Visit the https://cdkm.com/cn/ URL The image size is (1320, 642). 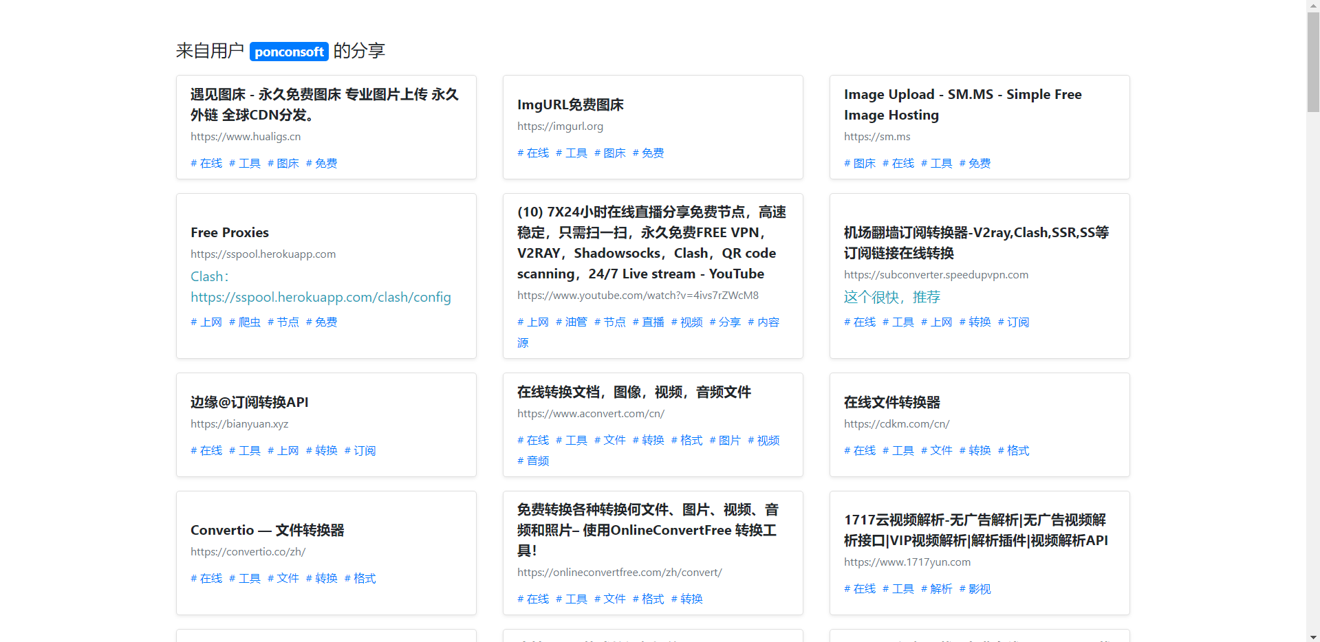point(897,423)
